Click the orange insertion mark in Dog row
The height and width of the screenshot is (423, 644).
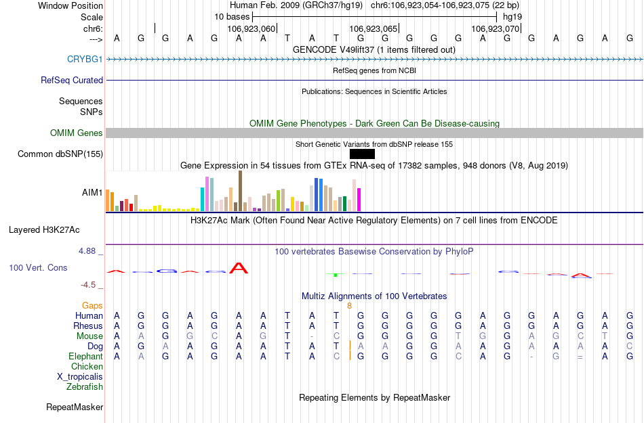click(x=350, y=345)
